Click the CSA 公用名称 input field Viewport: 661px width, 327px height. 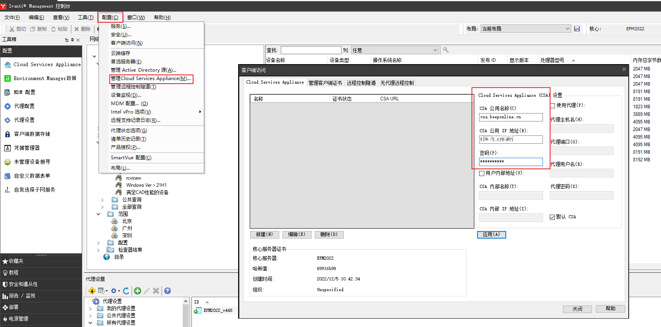(x=511, y=117)
